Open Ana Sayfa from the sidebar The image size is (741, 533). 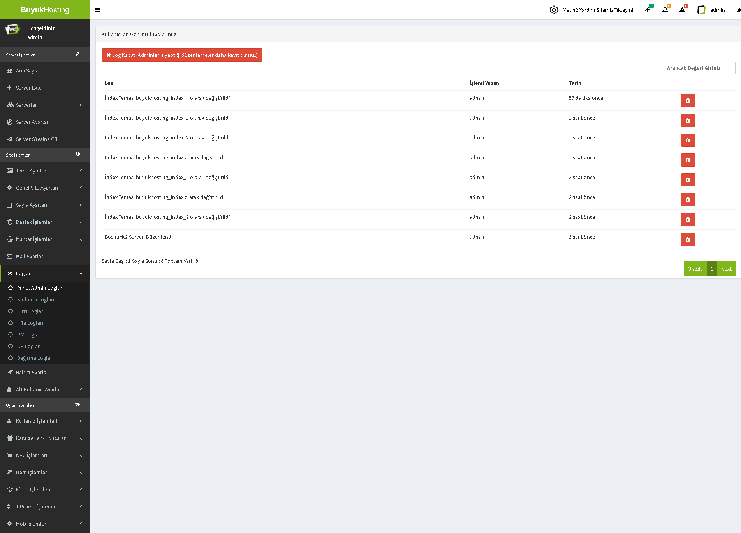coord(27,70)
